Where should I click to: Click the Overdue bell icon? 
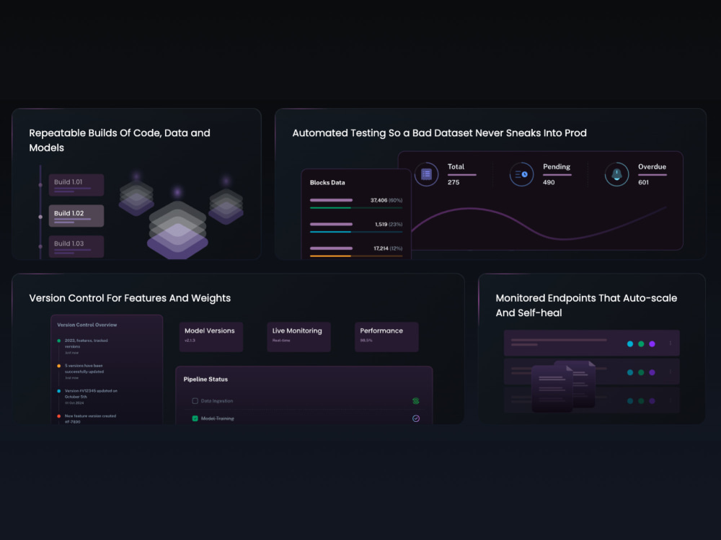tap(616, 174)
